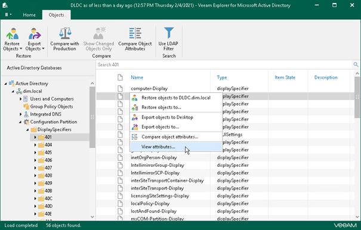
Task: Click the tree pane scroll down arrow
Action: pyautogui.click(x=92, y=217)
